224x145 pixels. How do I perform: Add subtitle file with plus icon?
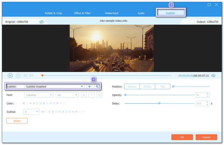coord(90,86)
